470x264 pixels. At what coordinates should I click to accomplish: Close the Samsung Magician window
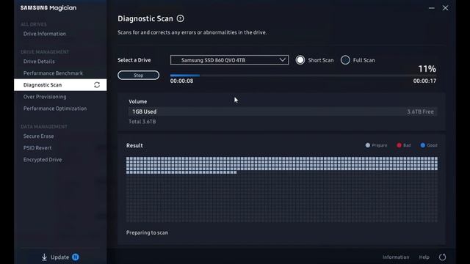click(x=446, y=8)
